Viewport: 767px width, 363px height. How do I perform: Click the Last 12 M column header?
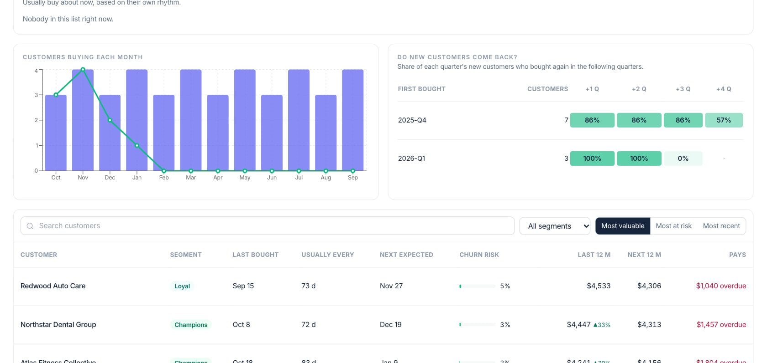pyautogui.click(x=594, y=255)
